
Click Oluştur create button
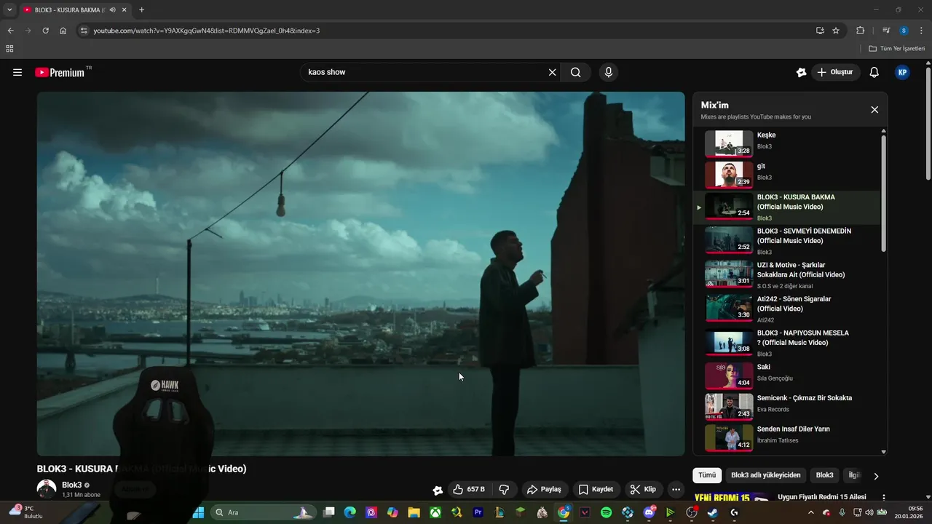(836, 72)
